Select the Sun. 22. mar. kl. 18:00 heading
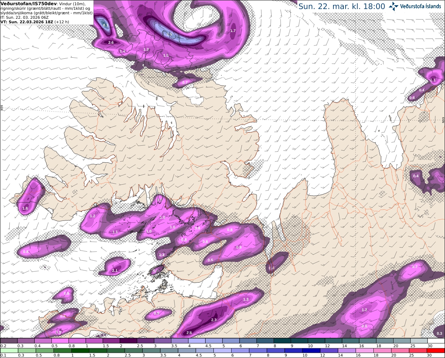Image resolution: width=445 pixels, height=358 pixels. [x=342, y=6]
